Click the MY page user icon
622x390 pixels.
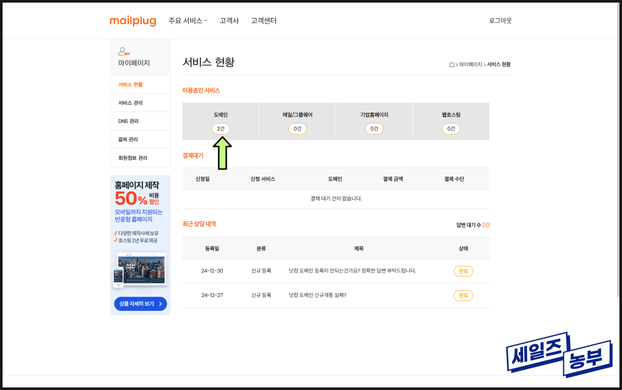coord(123,51)
